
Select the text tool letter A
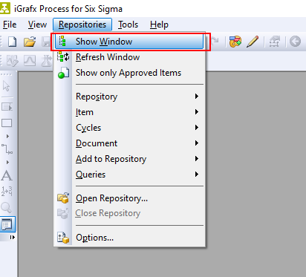point(7,175)
